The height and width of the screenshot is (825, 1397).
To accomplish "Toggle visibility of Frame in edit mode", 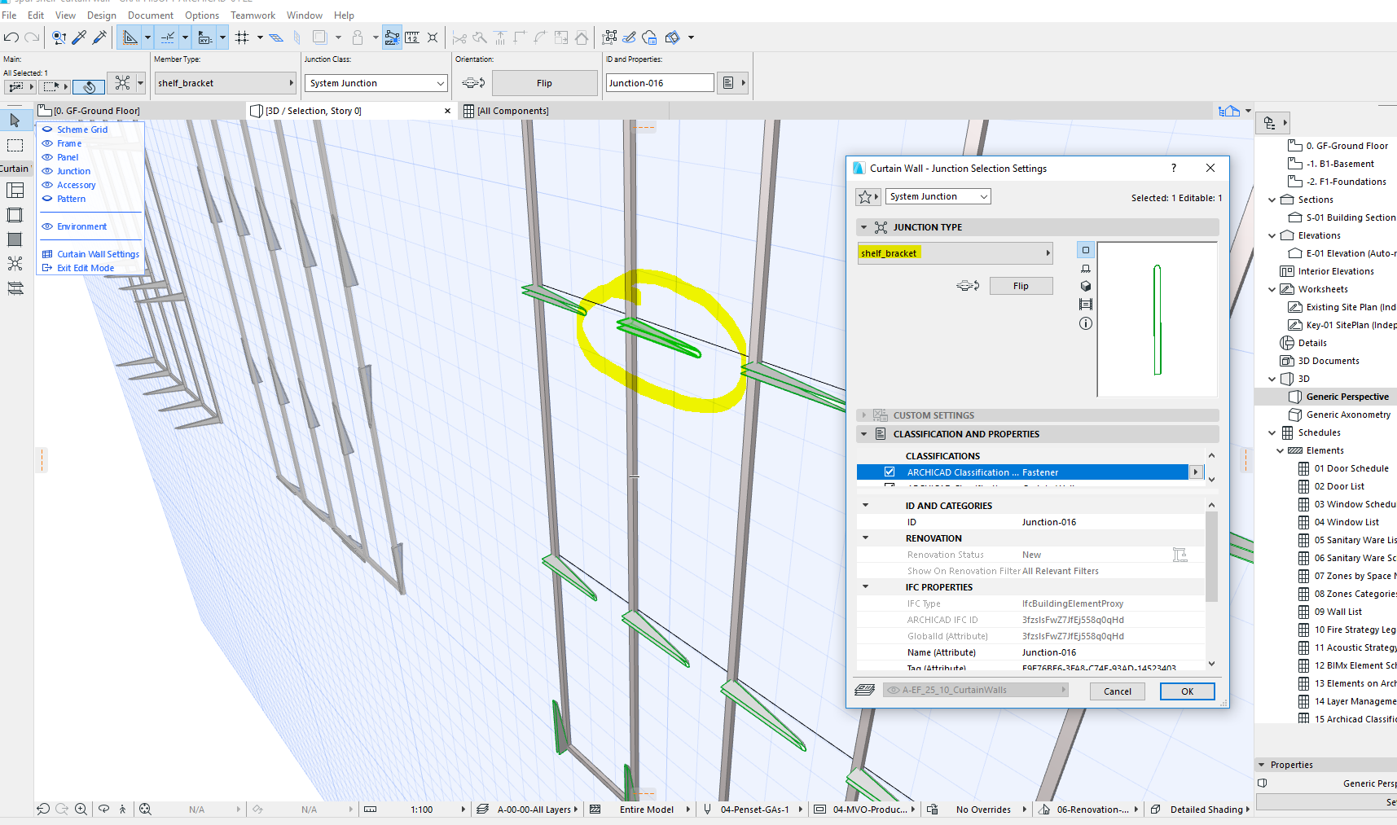I will (47, 143).
